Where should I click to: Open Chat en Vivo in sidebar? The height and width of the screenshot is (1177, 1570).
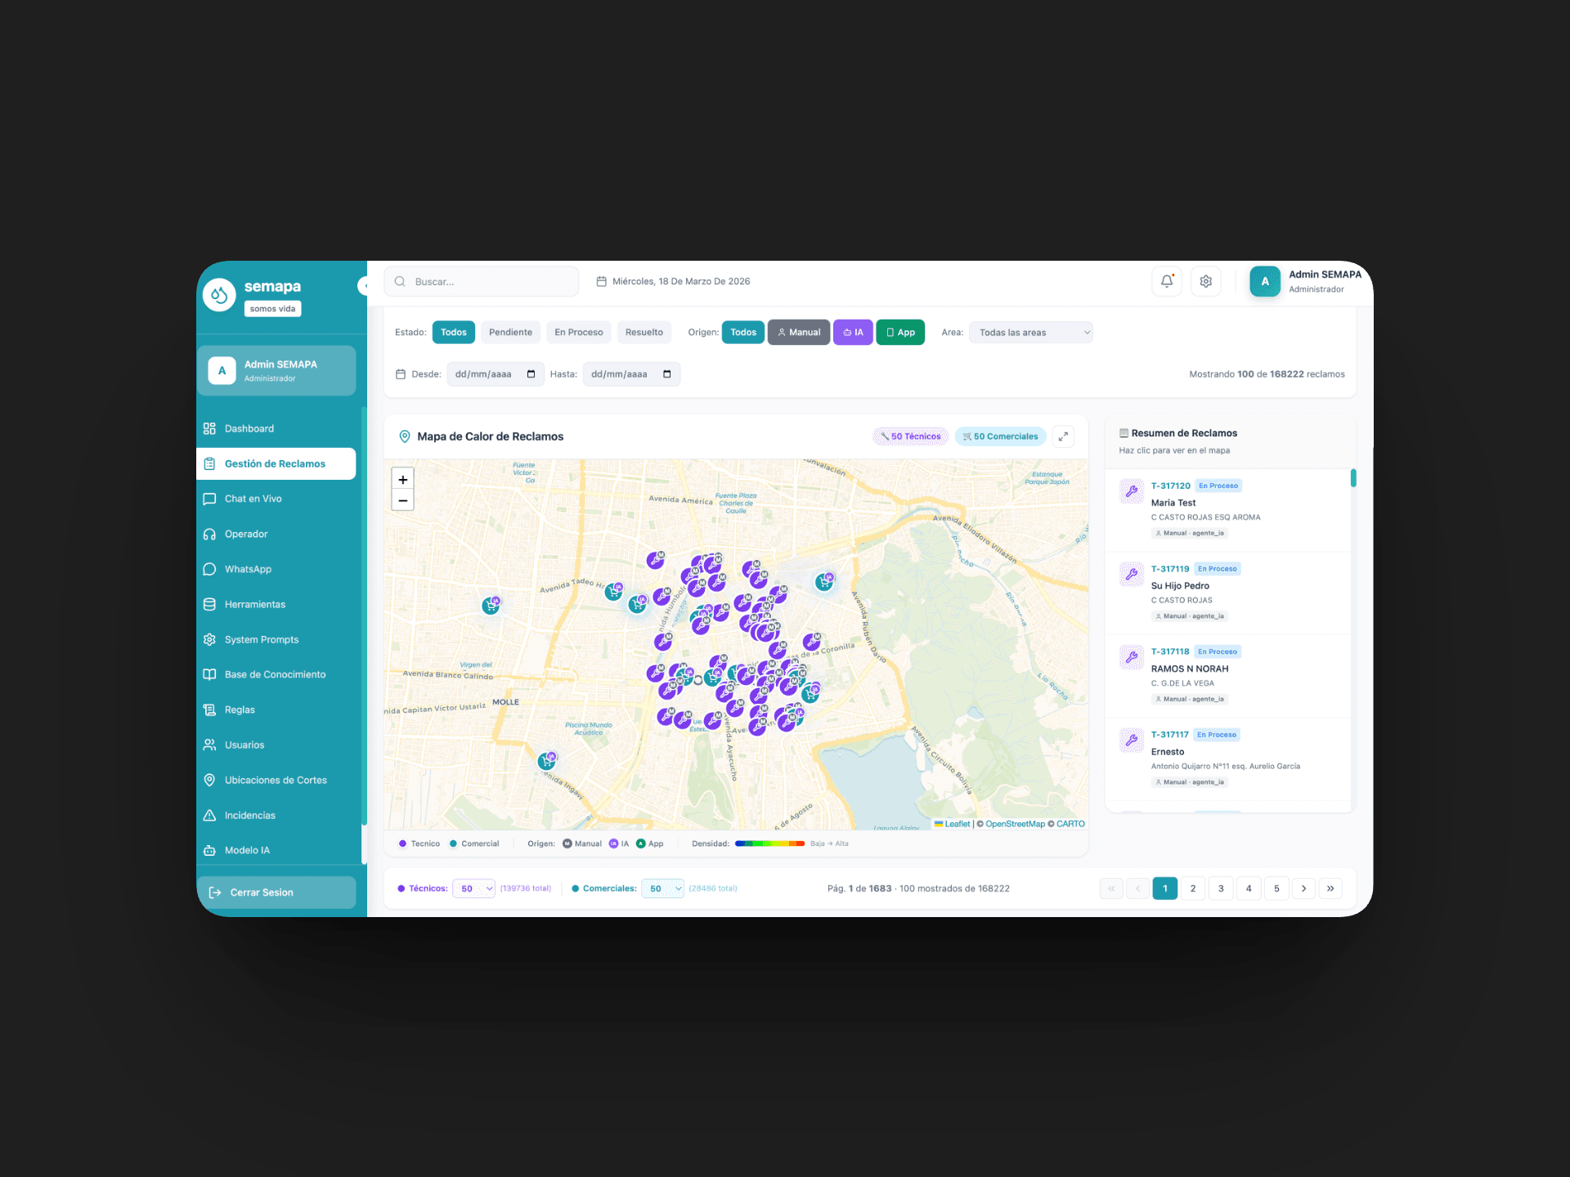point(253,499)
